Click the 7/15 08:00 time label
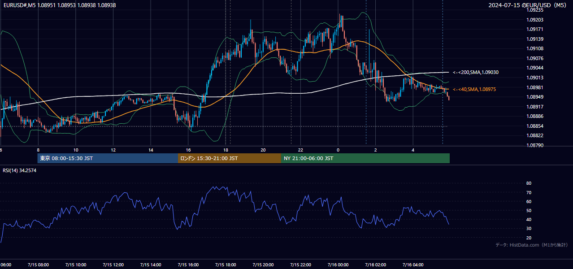Image resolution: width=573 pixels, height=269 pixels. click(38, 265)
